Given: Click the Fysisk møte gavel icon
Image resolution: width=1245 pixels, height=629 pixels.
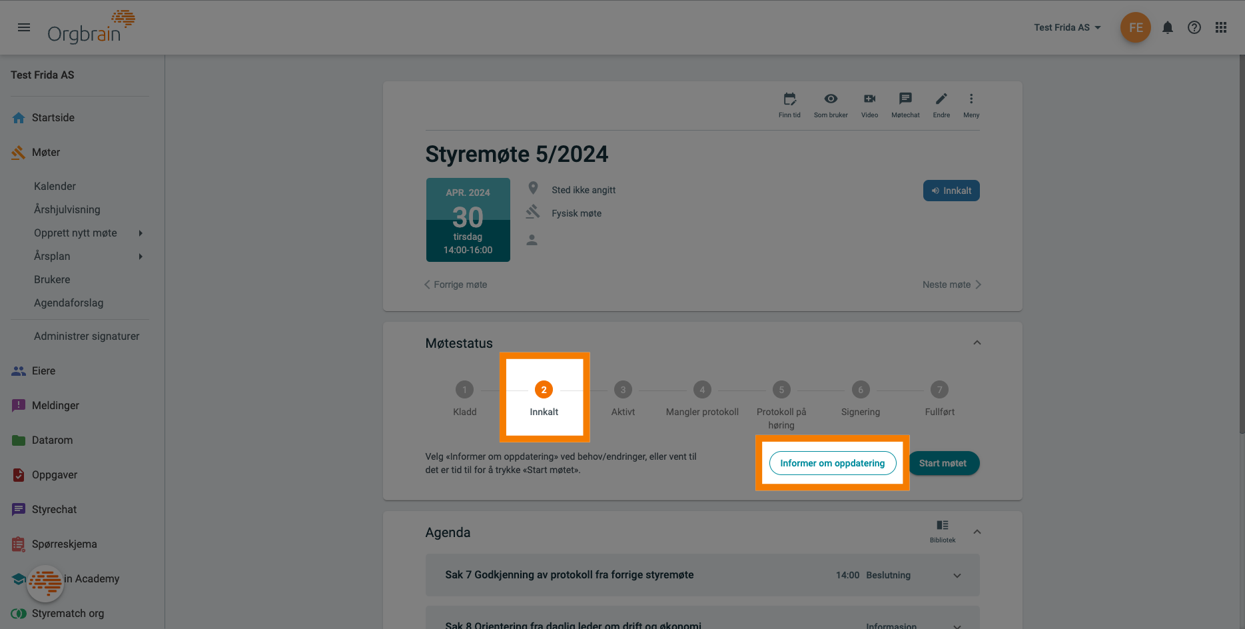Looking at the screenshot, I should point(532,212).
